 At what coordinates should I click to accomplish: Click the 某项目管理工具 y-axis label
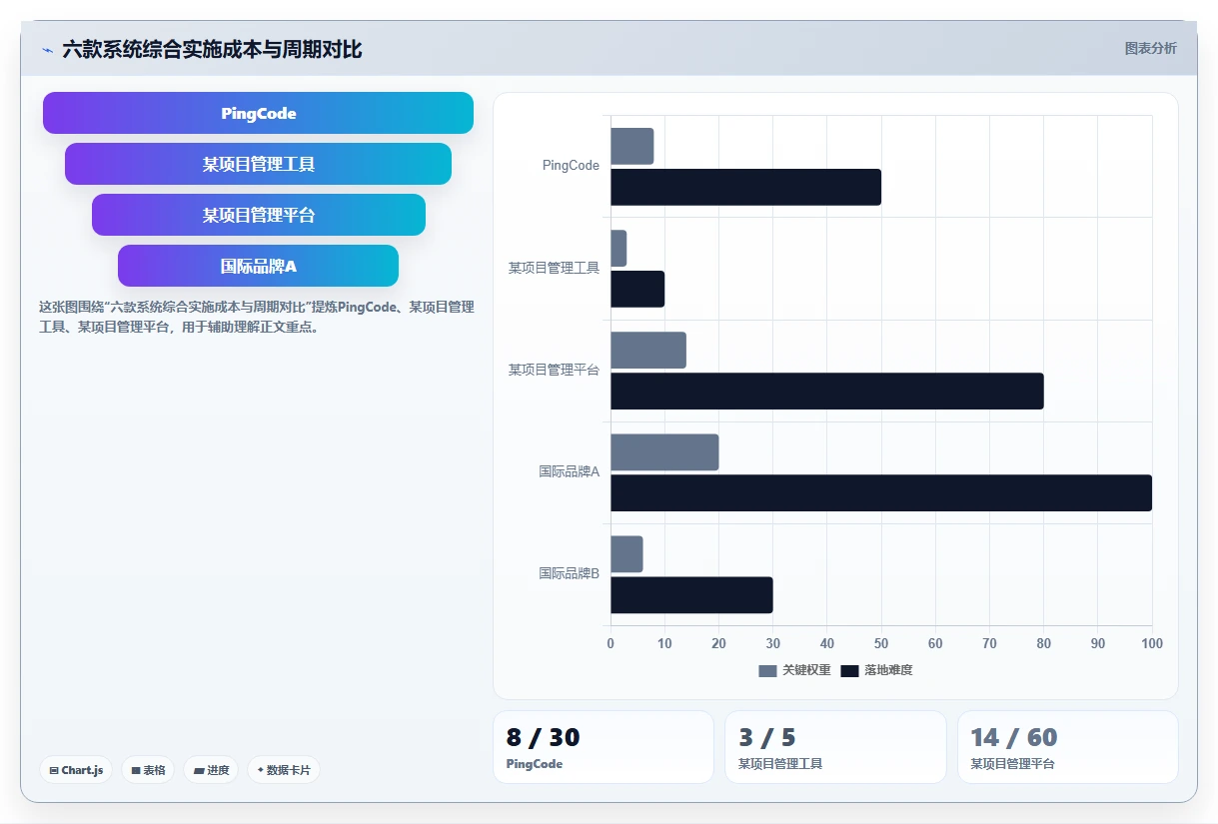(554, 268)
